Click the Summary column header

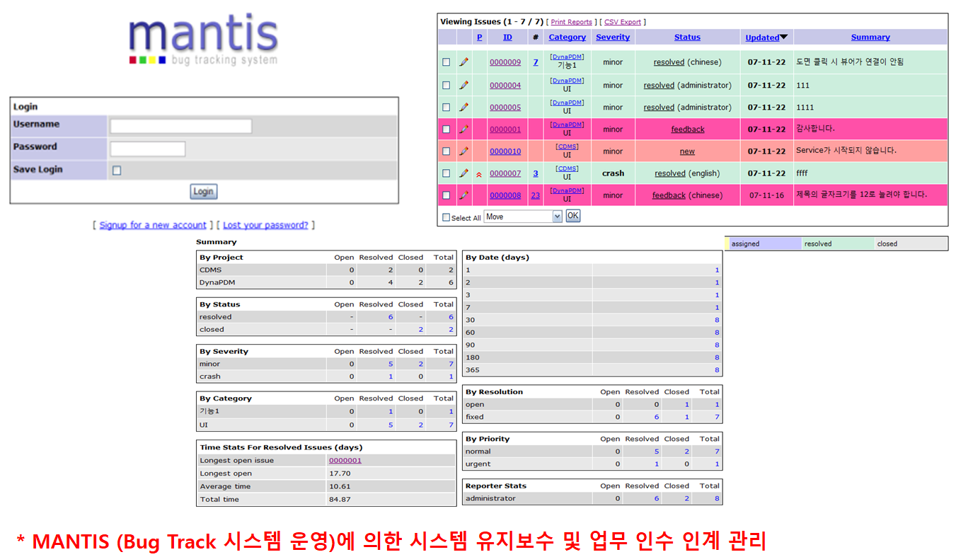point(870,38)
